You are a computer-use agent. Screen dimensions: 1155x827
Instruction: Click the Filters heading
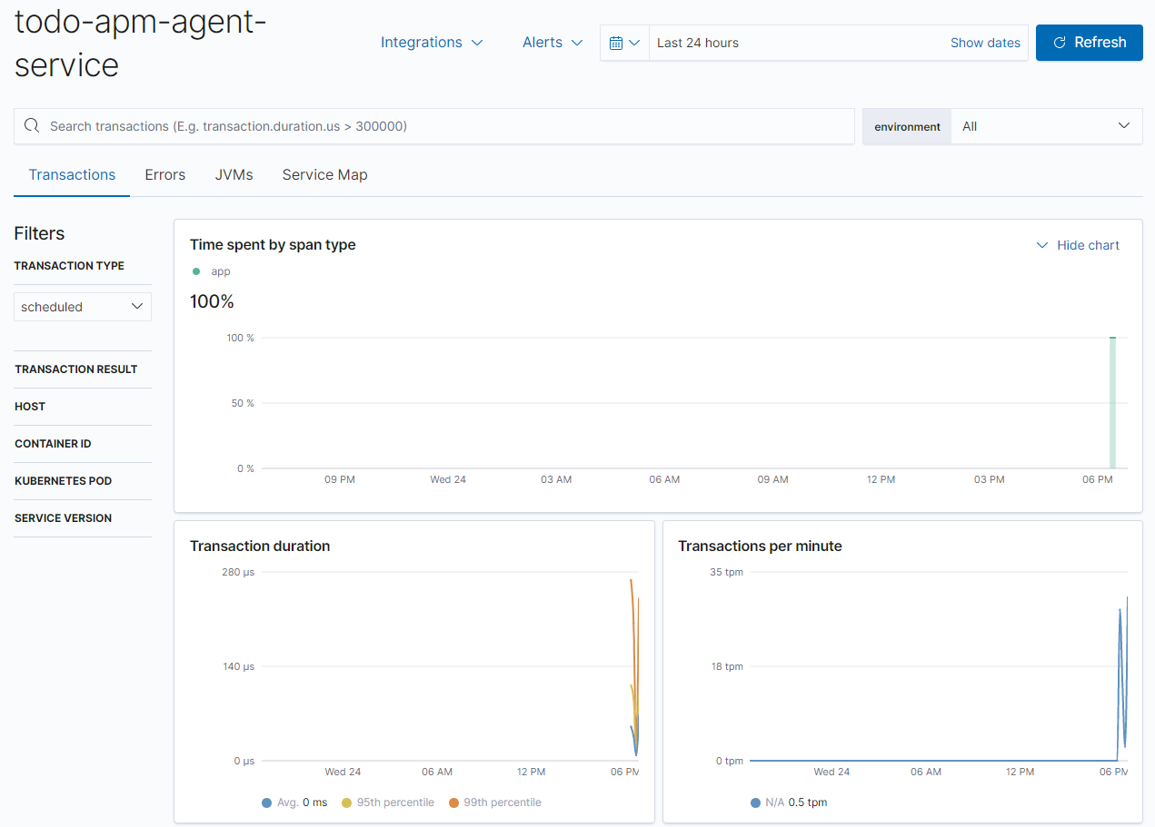[39, 233]
